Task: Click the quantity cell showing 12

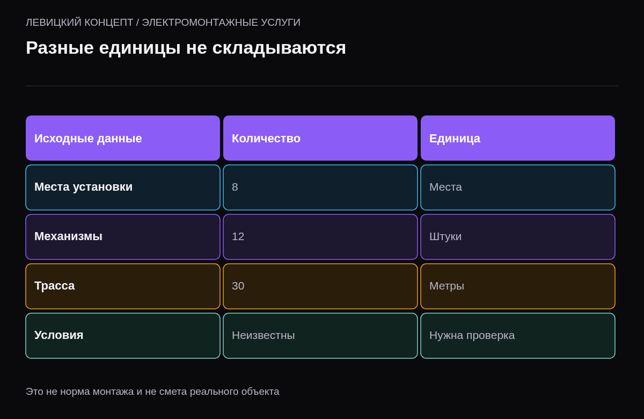Action: 320,237
